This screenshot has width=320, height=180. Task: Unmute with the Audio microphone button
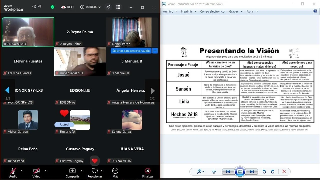13,172
